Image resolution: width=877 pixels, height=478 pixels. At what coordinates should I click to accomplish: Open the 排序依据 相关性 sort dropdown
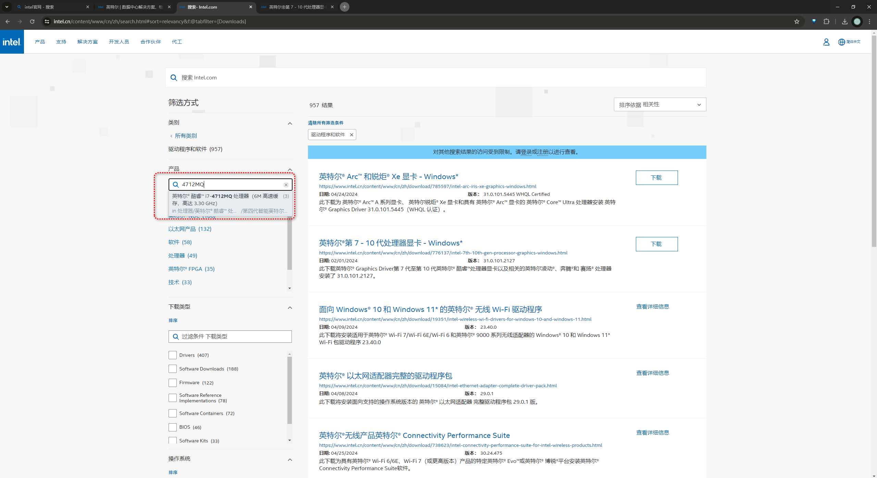click(x=660, y=104)
